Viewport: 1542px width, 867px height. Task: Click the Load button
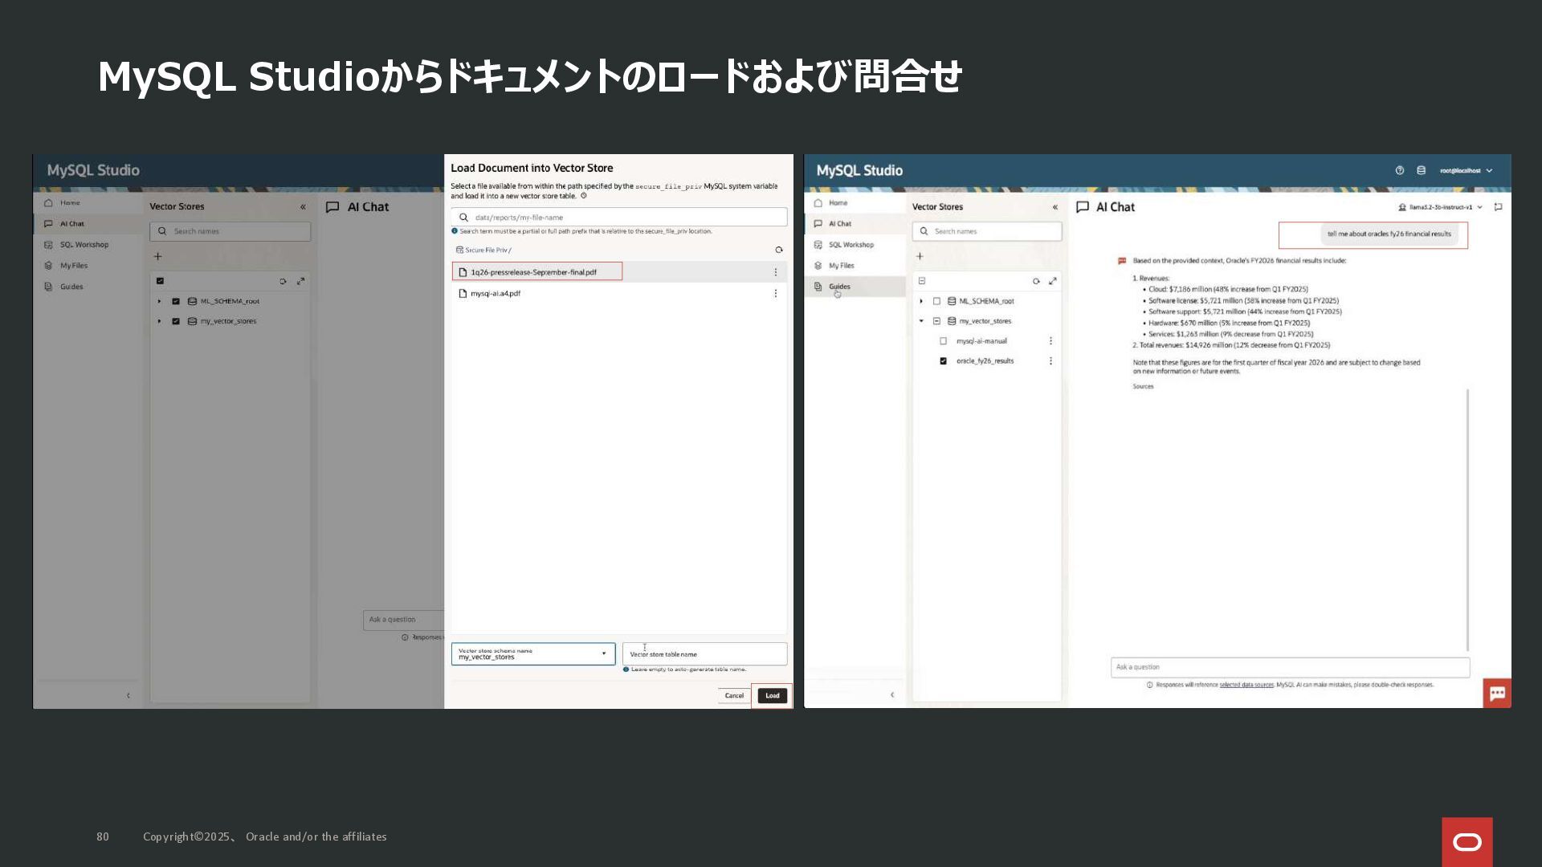coord(772,696)
